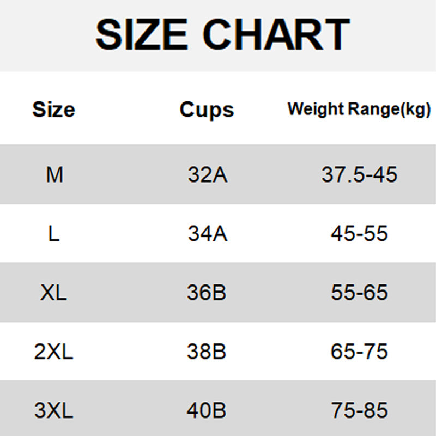Viewport: 436px width, 436px height.
Task: Select the L size cell
Action: click(53, 234)
